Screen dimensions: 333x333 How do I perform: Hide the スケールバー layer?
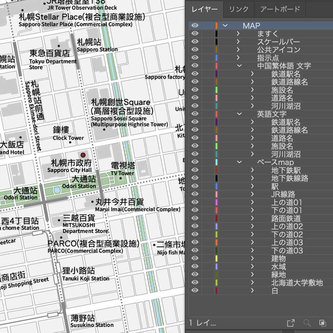[x=194, y=42]
